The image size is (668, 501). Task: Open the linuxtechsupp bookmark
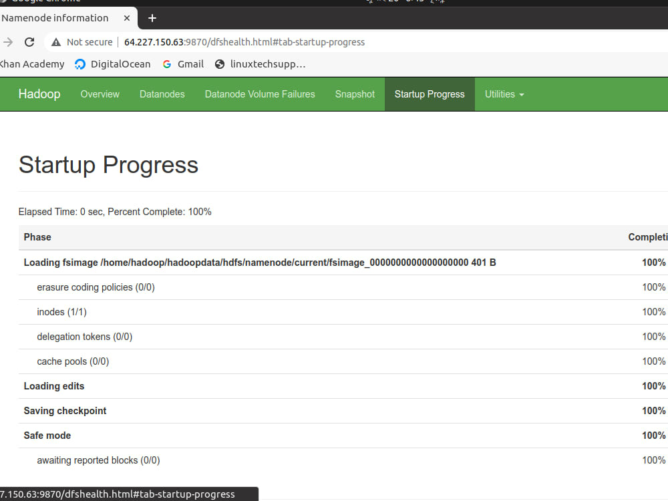click(x=261, y=64)
